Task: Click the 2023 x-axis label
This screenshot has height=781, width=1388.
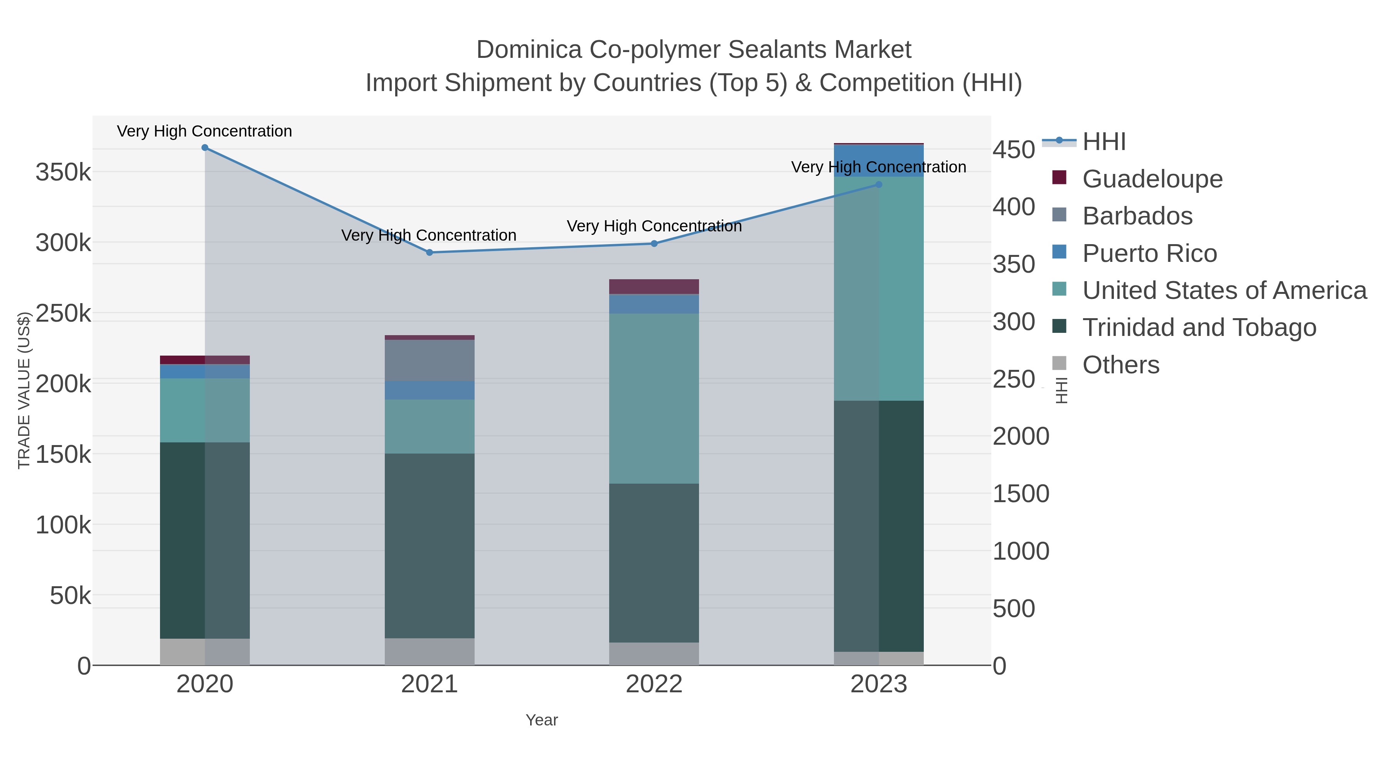Action: [x=879, y=685]
